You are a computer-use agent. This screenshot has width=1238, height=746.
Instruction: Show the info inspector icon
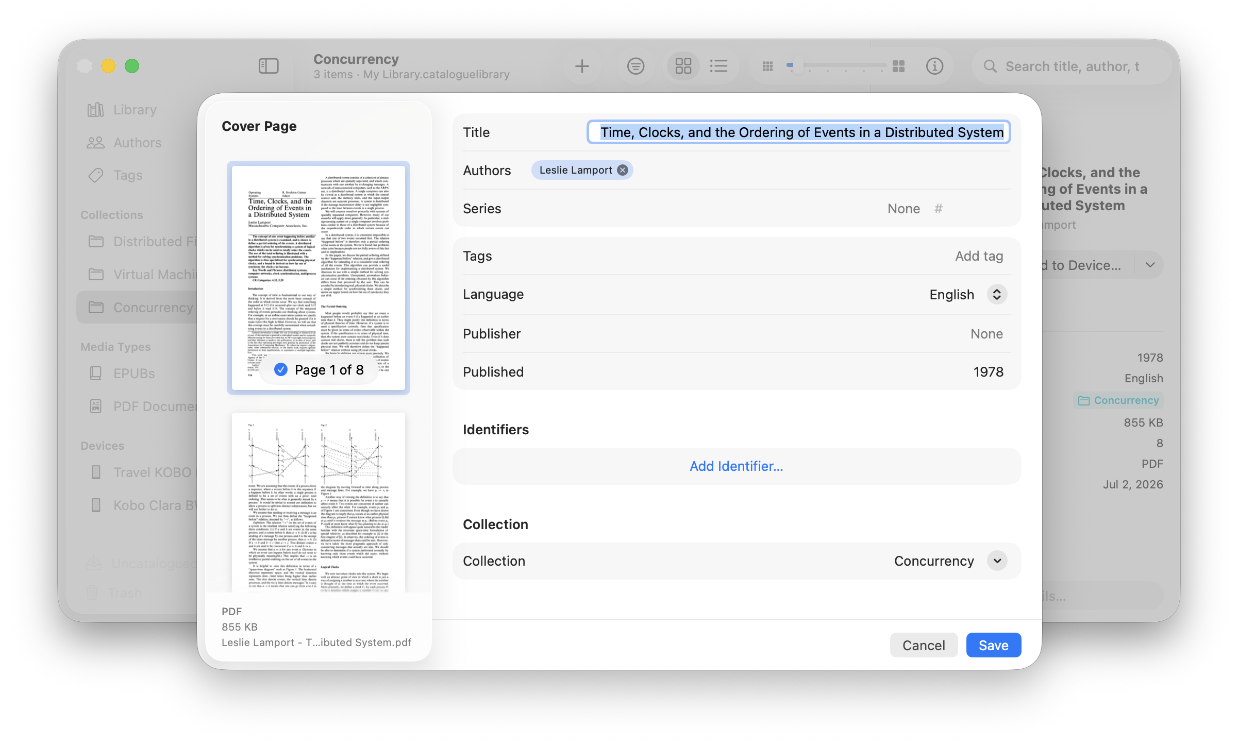click(x=934, y=66)
